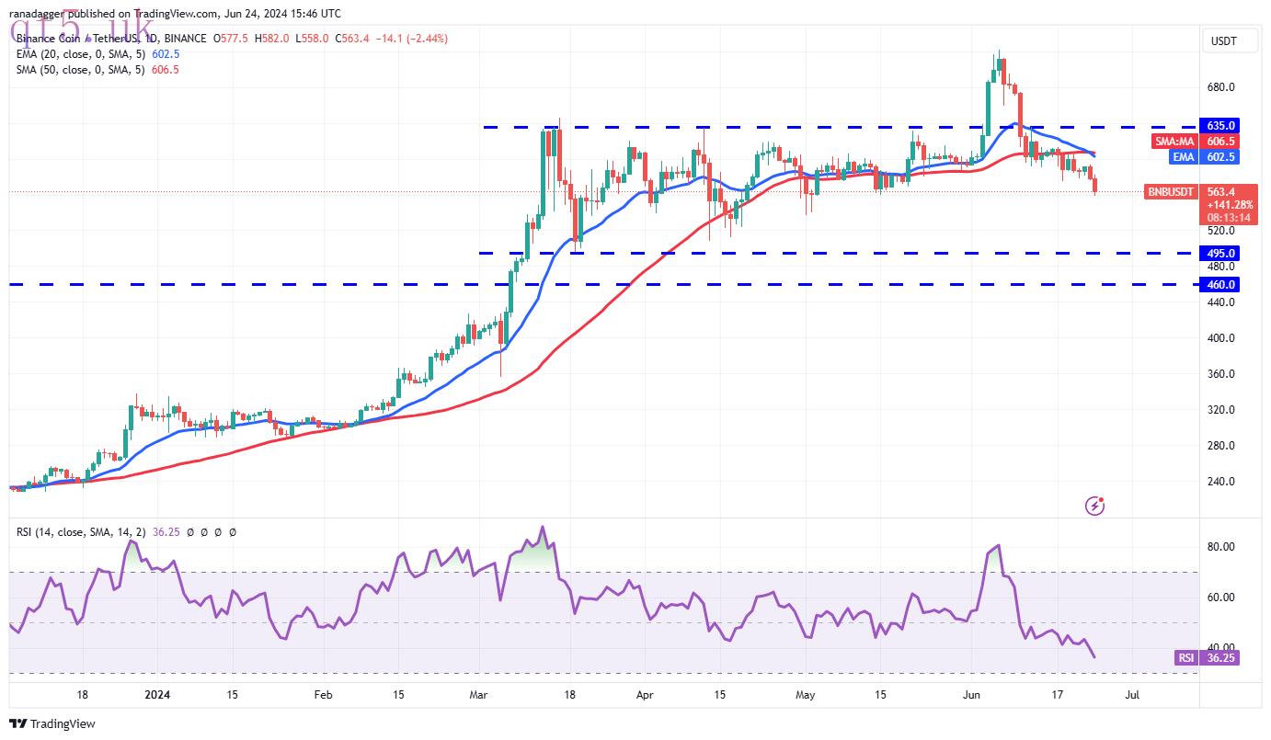Click the 360.0 price axis label
Screen dimensions: 1271x740
(x=1220, y=374)
